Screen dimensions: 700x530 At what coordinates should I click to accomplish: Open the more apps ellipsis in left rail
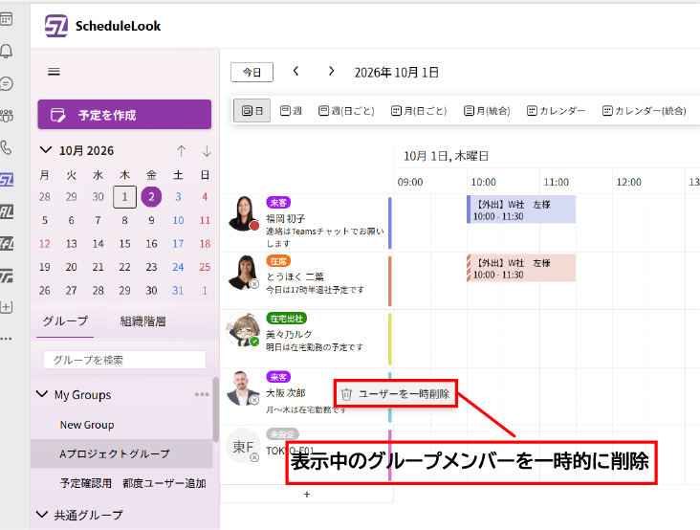6,339
